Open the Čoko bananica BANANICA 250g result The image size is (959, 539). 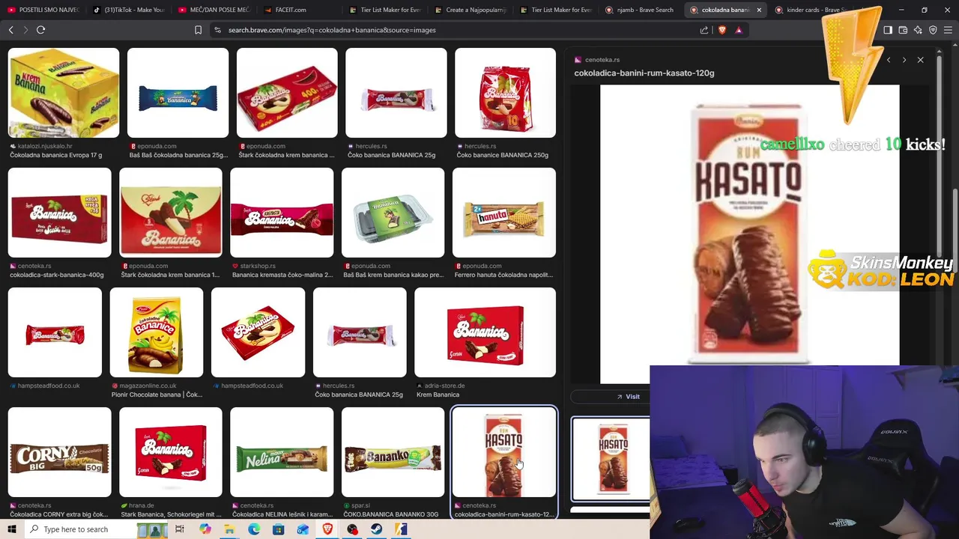(503, 155)
